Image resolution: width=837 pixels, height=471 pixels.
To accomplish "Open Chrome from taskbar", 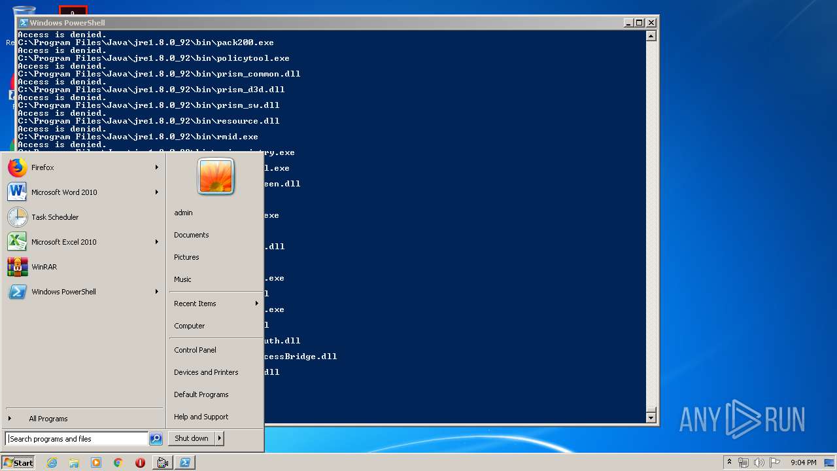I will pyautogui.click(x=118, y=462).
